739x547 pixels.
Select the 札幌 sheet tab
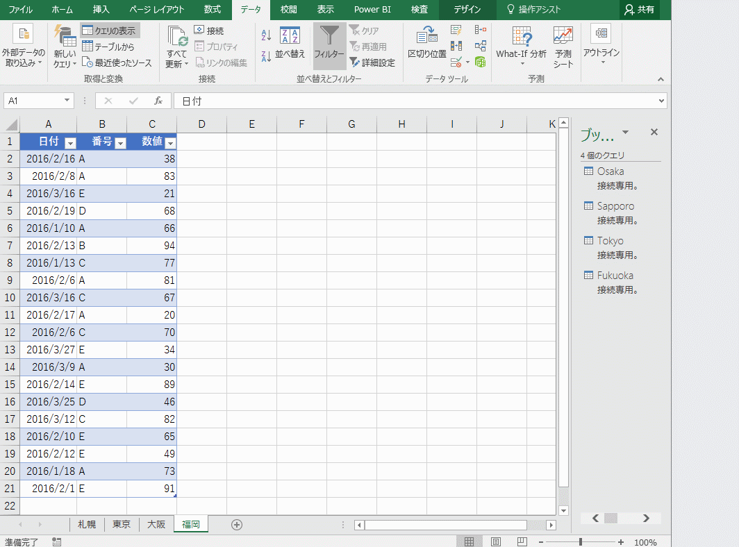pos(86,524)
